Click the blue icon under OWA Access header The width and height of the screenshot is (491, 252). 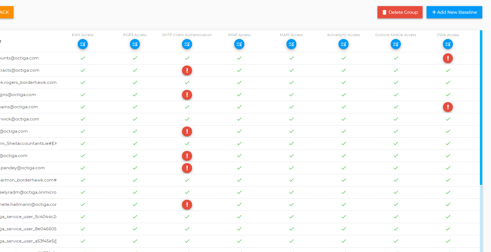tap(448, 44)
